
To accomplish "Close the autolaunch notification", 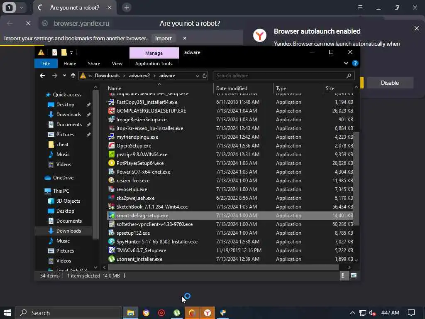I will pos(417,28).
